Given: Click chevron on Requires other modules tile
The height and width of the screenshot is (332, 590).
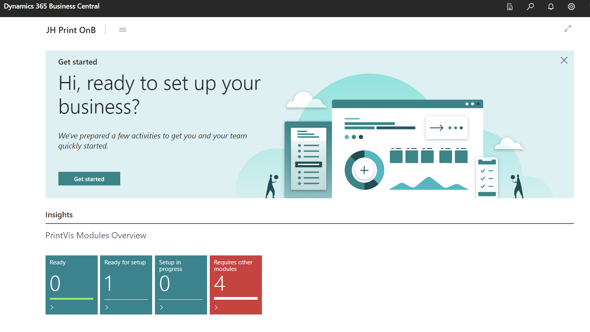Looking at the screenshot, I should [216, 308].
